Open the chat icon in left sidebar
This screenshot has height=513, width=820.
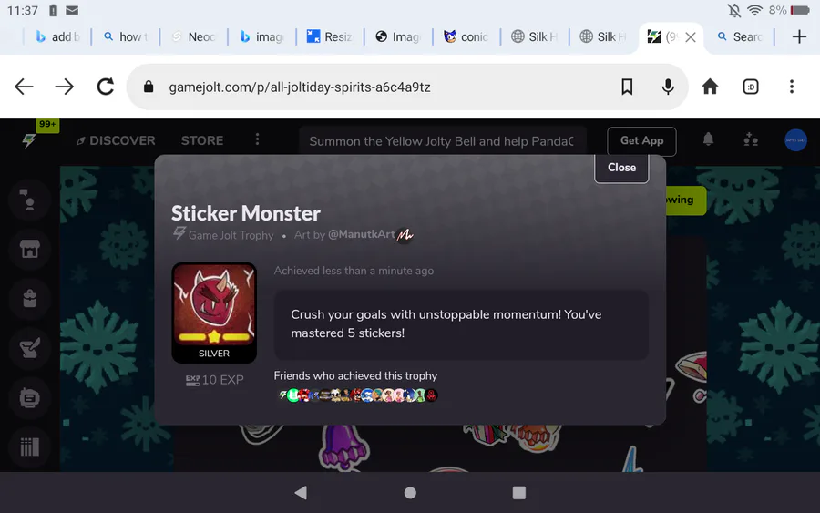coord(30,200)
